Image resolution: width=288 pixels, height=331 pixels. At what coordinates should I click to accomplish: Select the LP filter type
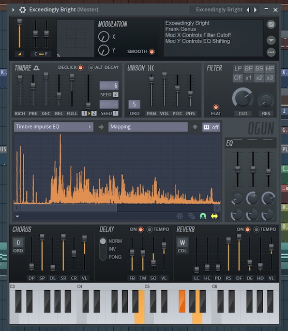pos(238,68)
